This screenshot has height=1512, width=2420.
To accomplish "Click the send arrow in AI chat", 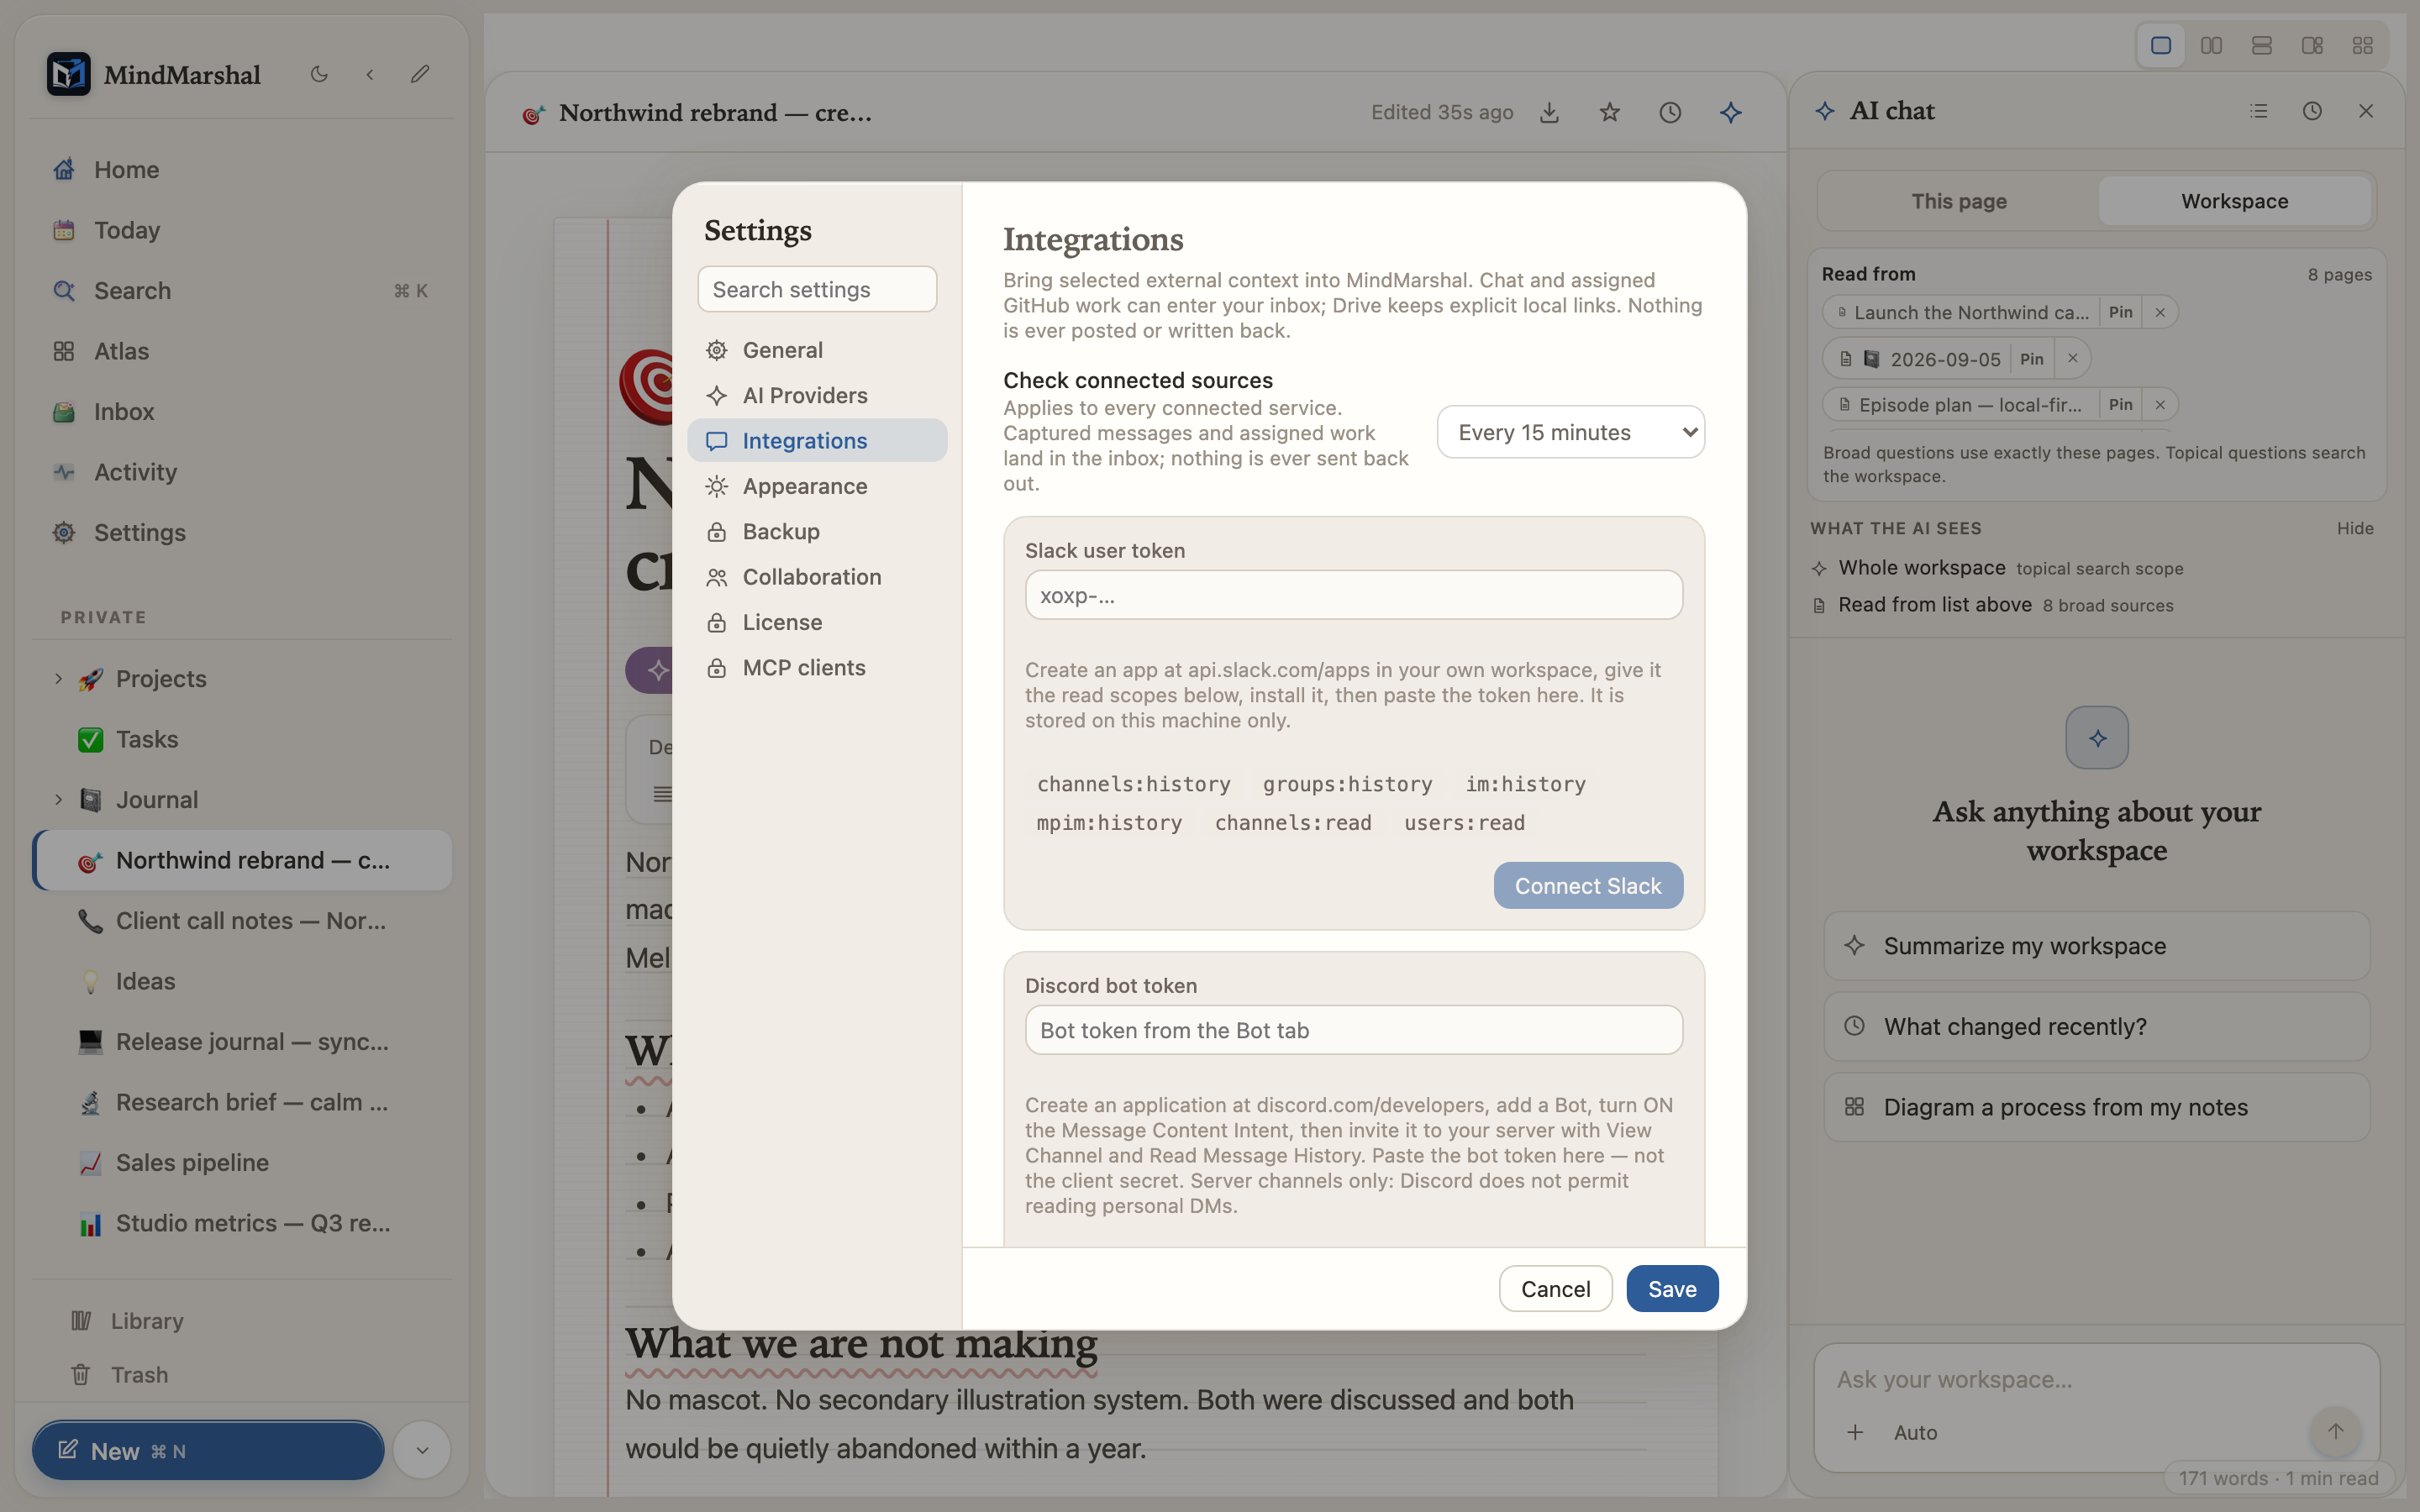I will 2335,1431.
